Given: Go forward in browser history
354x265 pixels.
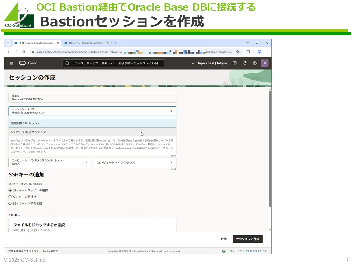Looking at the screenshot, I should pos(17,52).
